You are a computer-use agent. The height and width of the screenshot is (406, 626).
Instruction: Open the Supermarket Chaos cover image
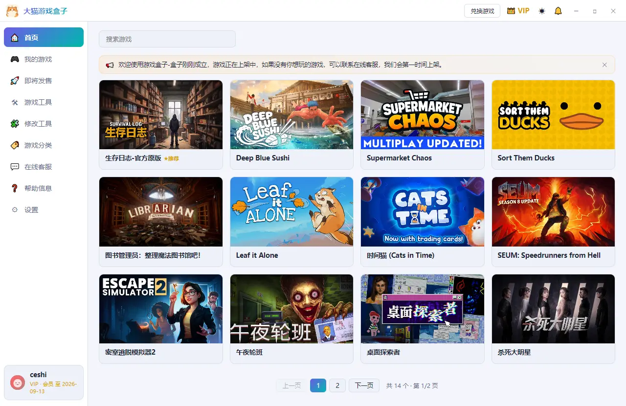(423, 114)
